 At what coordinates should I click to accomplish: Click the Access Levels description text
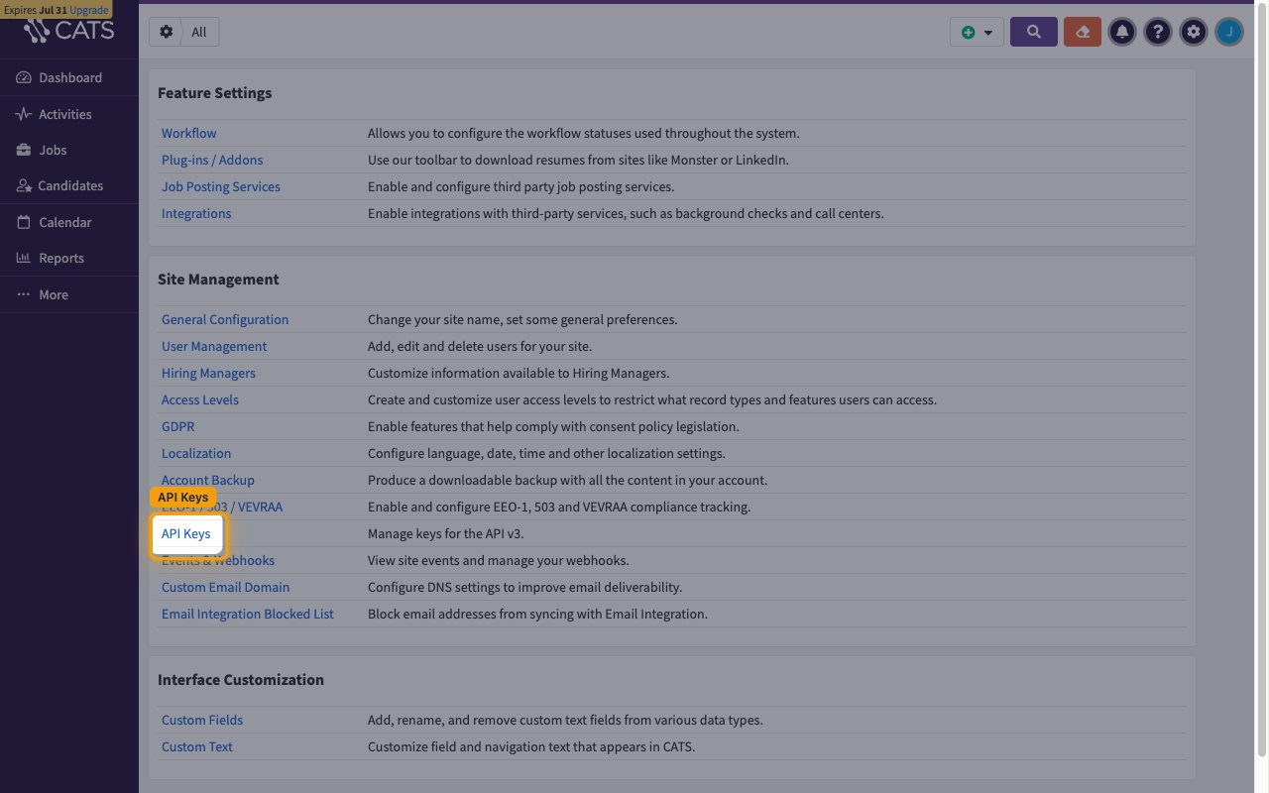652,399
